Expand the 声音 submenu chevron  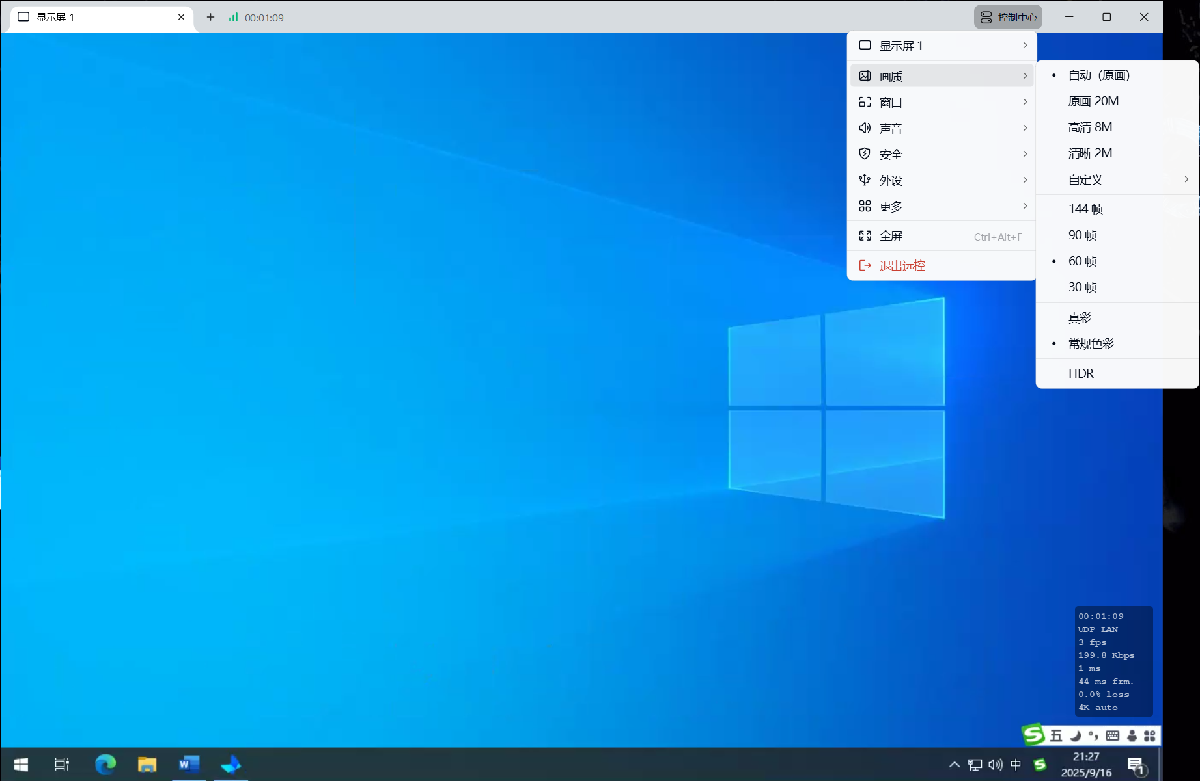[1025, 128]
